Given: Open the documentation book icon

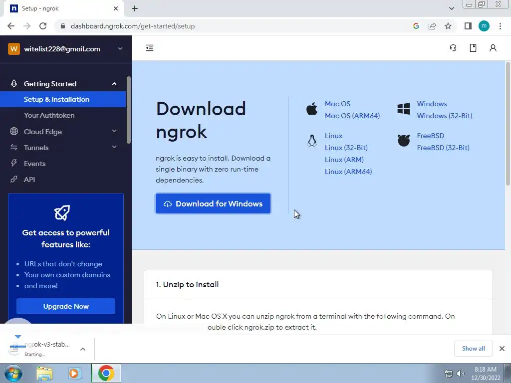Looking at the screenshot, I should 473,48.
